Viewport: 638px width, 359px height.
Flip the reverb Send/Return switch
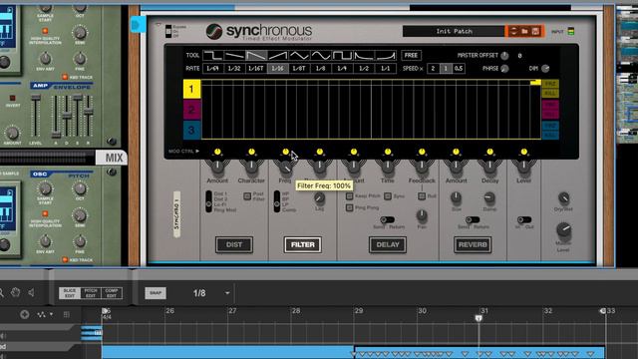point(473,219)
